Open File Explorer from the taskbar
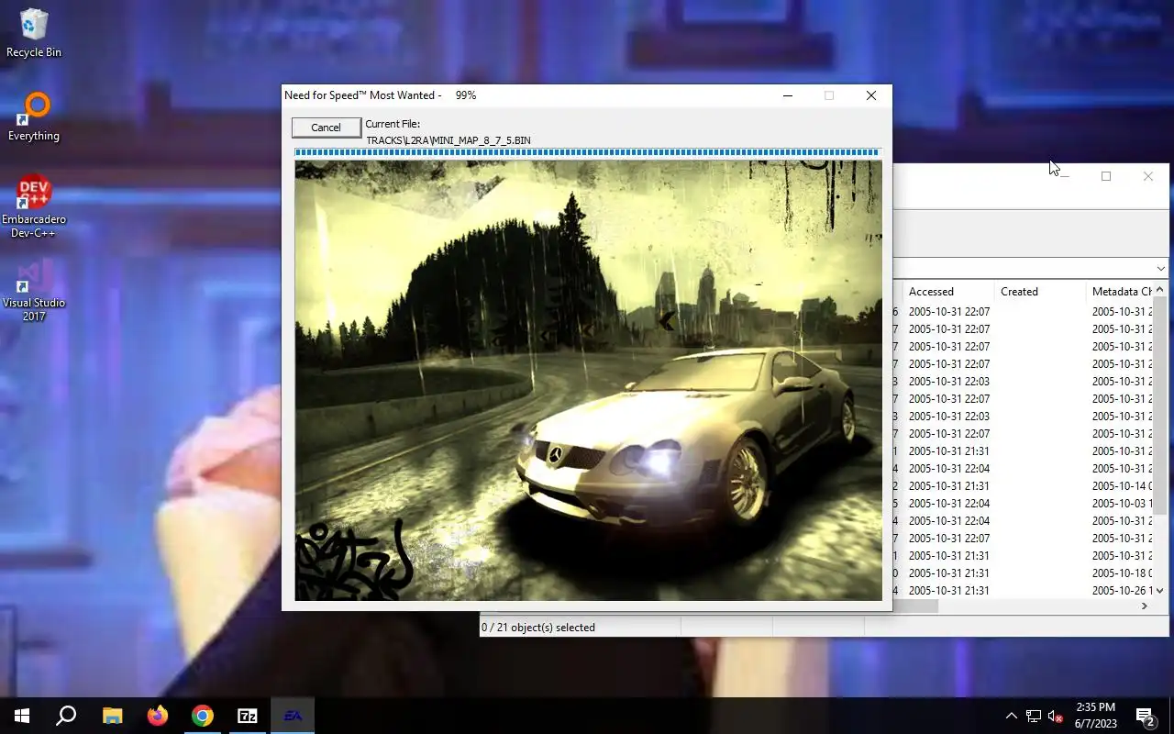Screen dimensions: 1174x734 click(x=112, y=716)
